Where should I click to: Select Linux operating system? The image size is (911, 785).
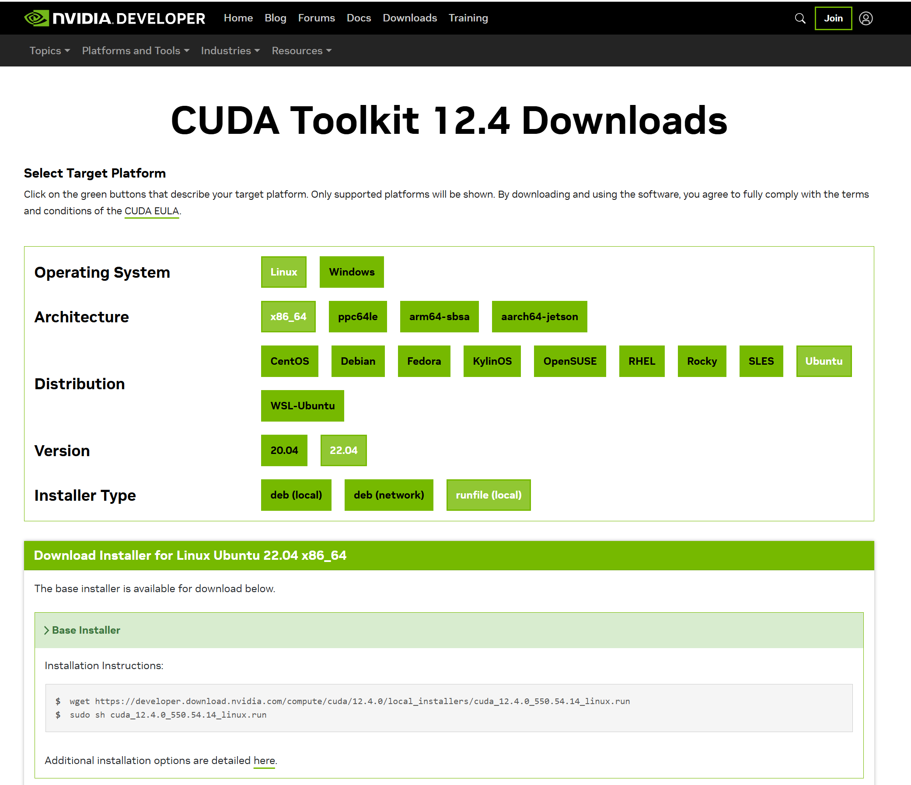(283, 272)
